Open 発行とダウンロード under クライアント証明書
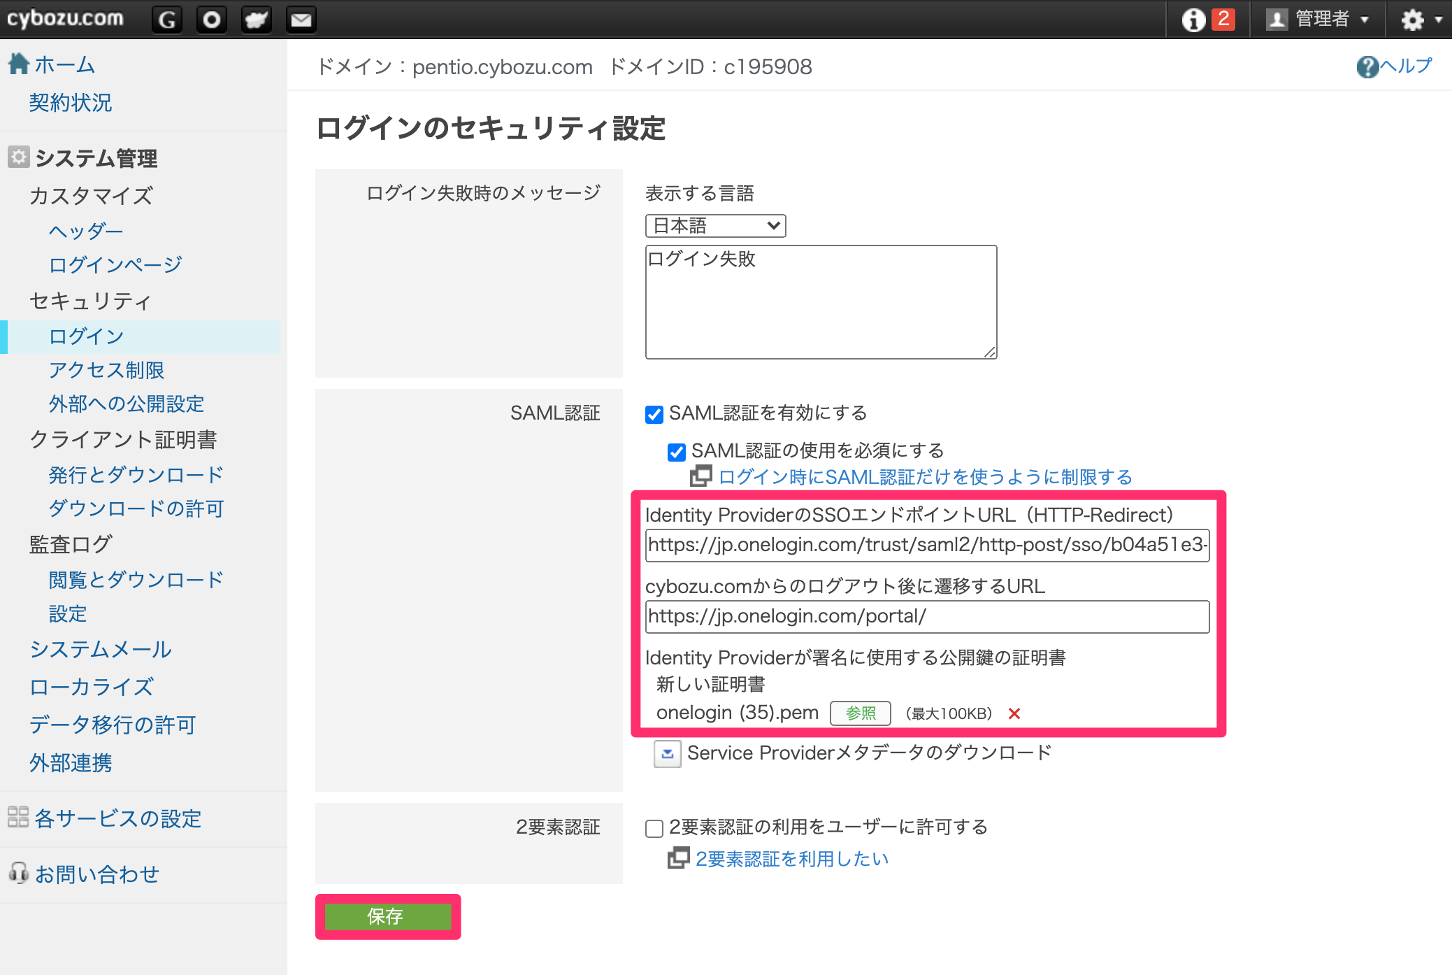 click(136, 475)
